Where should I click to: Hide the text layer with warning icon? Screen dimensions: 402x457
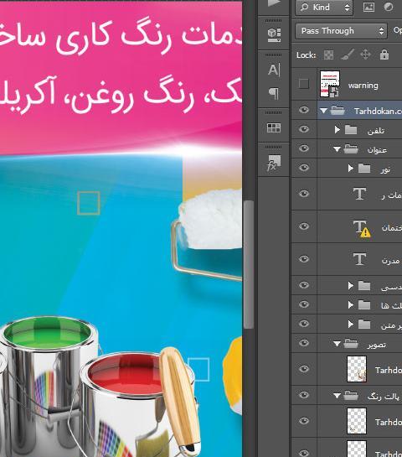coord(304,226)
